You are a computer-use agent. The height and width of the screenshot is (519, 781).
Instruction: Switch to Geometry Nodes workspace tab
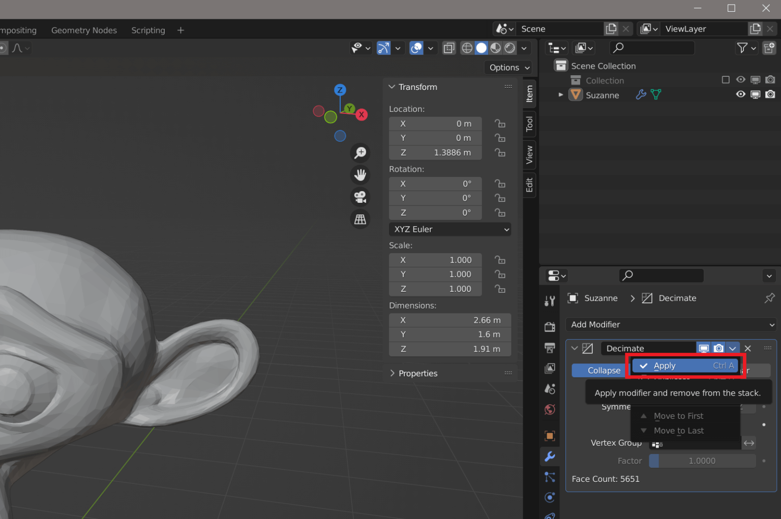click(x=84, y=30)
